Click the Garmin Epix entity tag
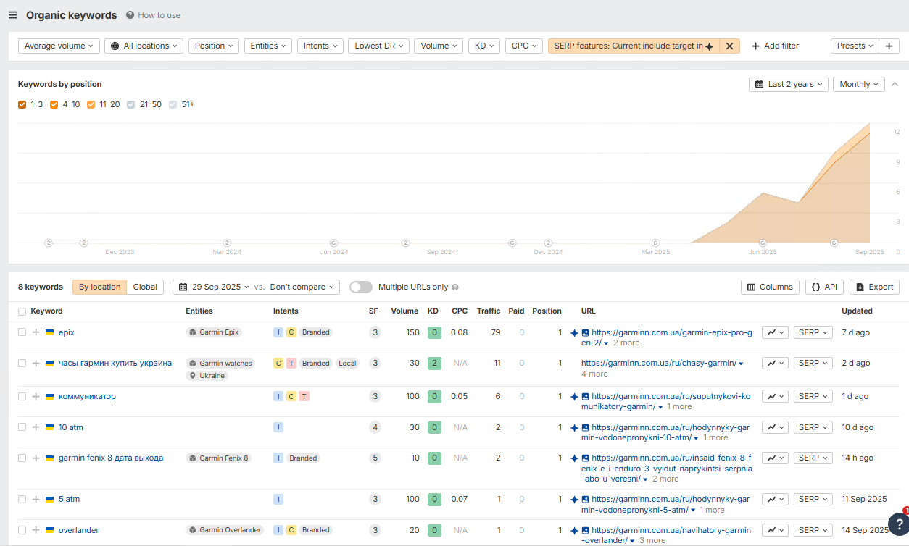The width and height of the screenshot is (909, 546). [x=214, y=332]
